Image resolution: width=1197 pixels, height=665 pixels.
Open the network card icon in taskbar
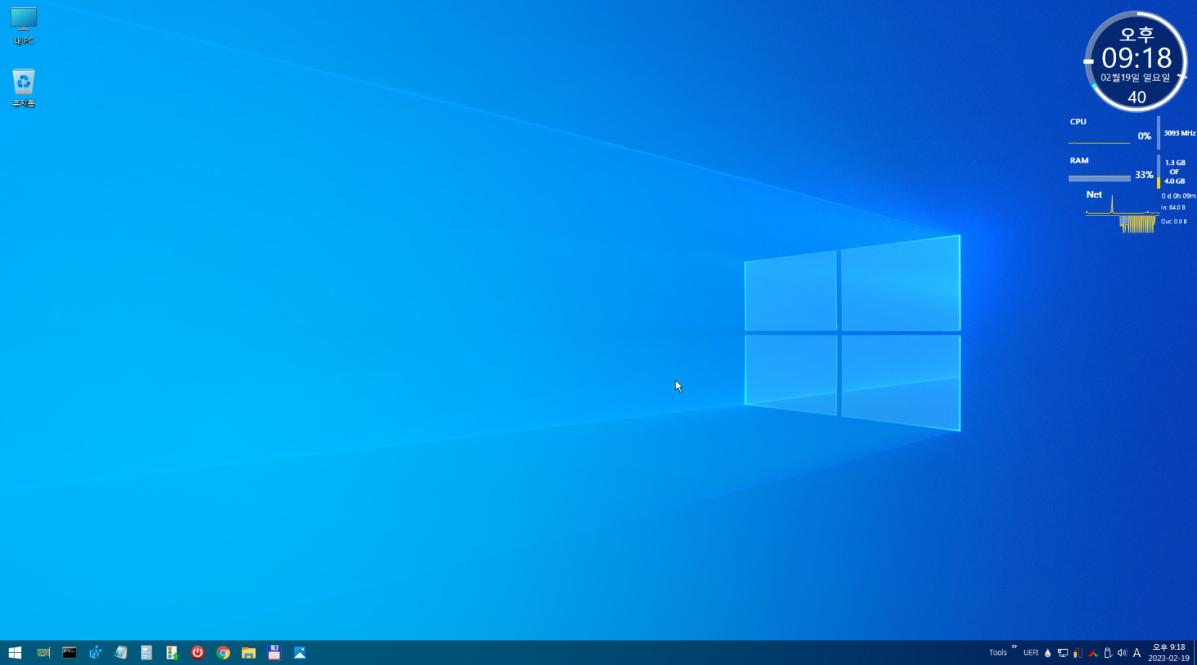pyautogui.click(x=43, y=653)
